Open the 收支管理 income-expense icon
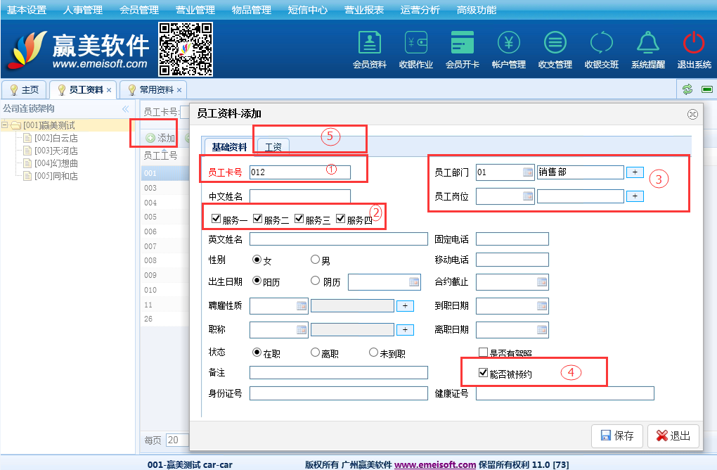This screenshot has width=717, height=470. [x=555, y=44]
